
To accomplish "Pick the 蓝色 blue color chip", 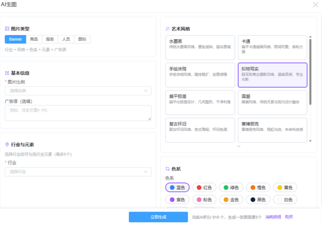I will click(x=178, y=187).
